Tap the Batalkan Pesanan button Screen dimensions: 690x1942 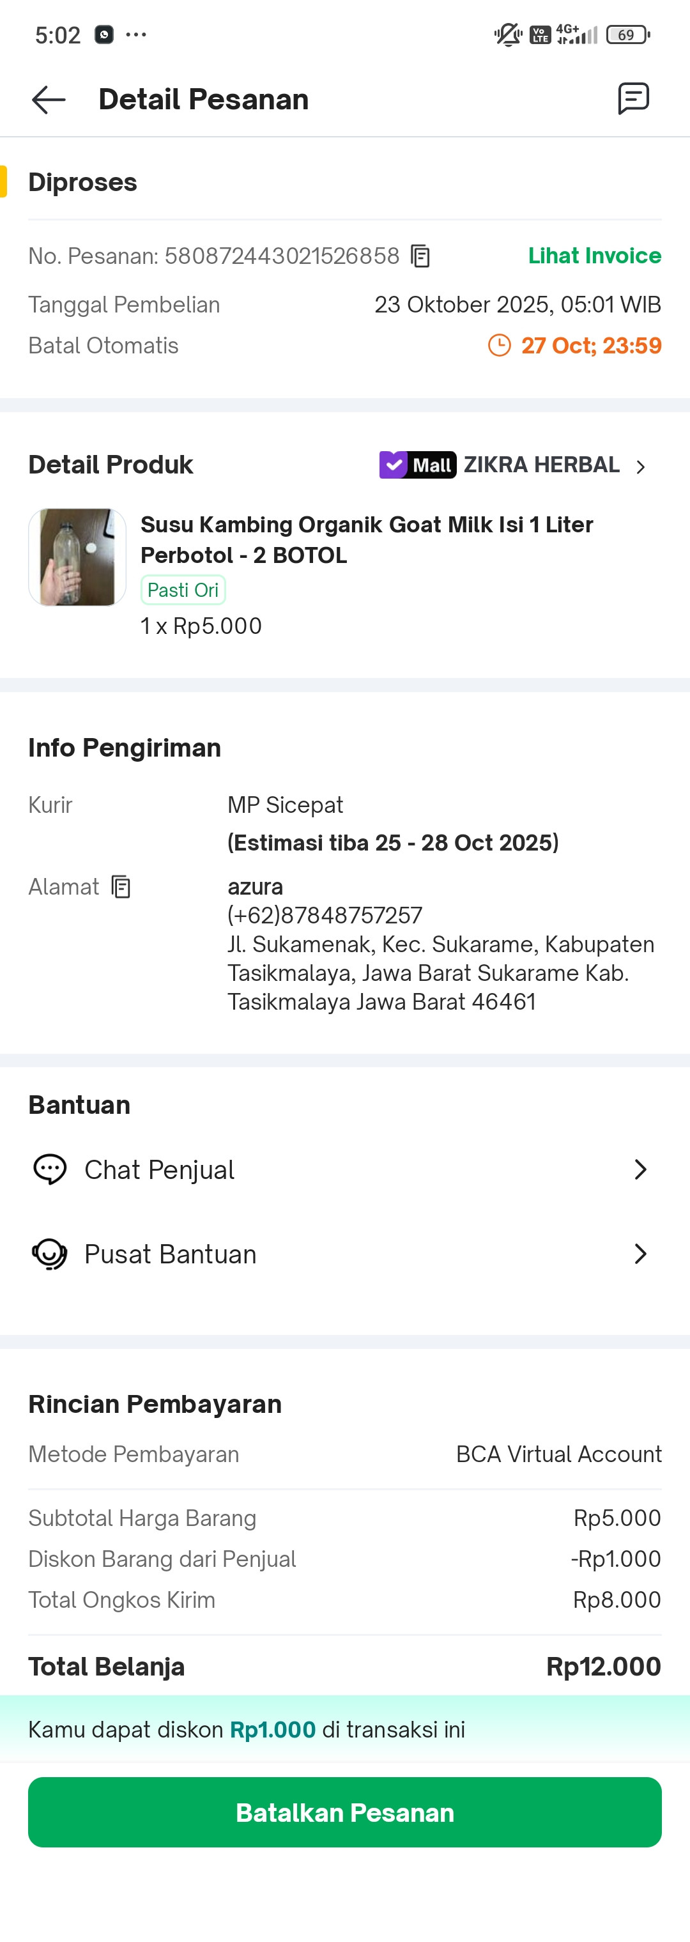click(344, 1812)
